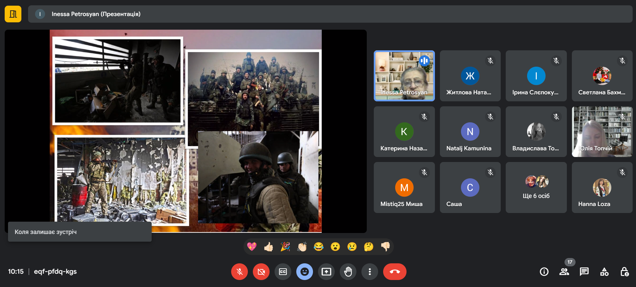This screenshot has width=636, height=287.
Task: Expand the "Ще 6 осіб" tile
Action: 536,188
